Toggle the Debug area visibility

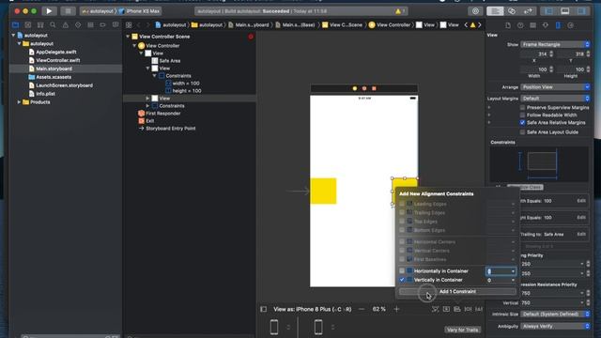[565, 11]
